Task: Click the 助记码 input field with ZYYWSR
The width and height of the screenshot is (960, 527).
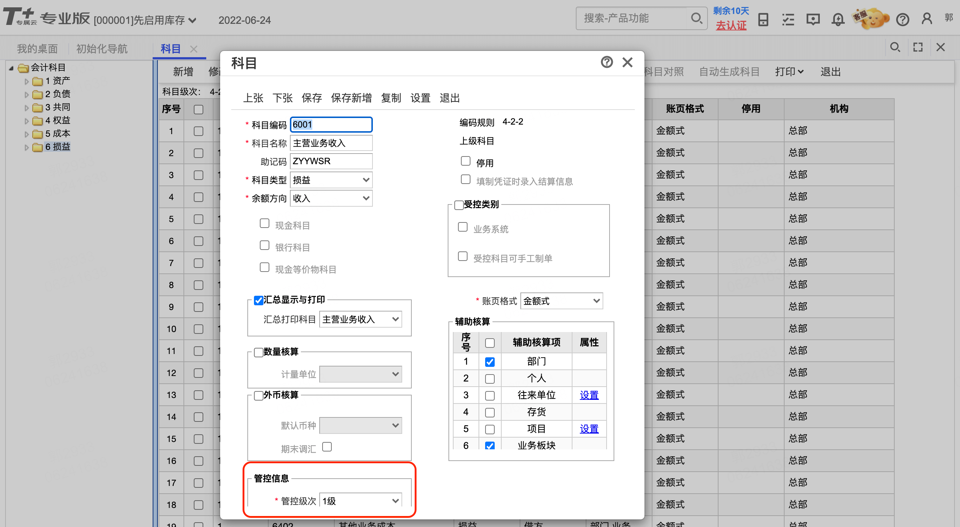Action: tap(331, 162)
